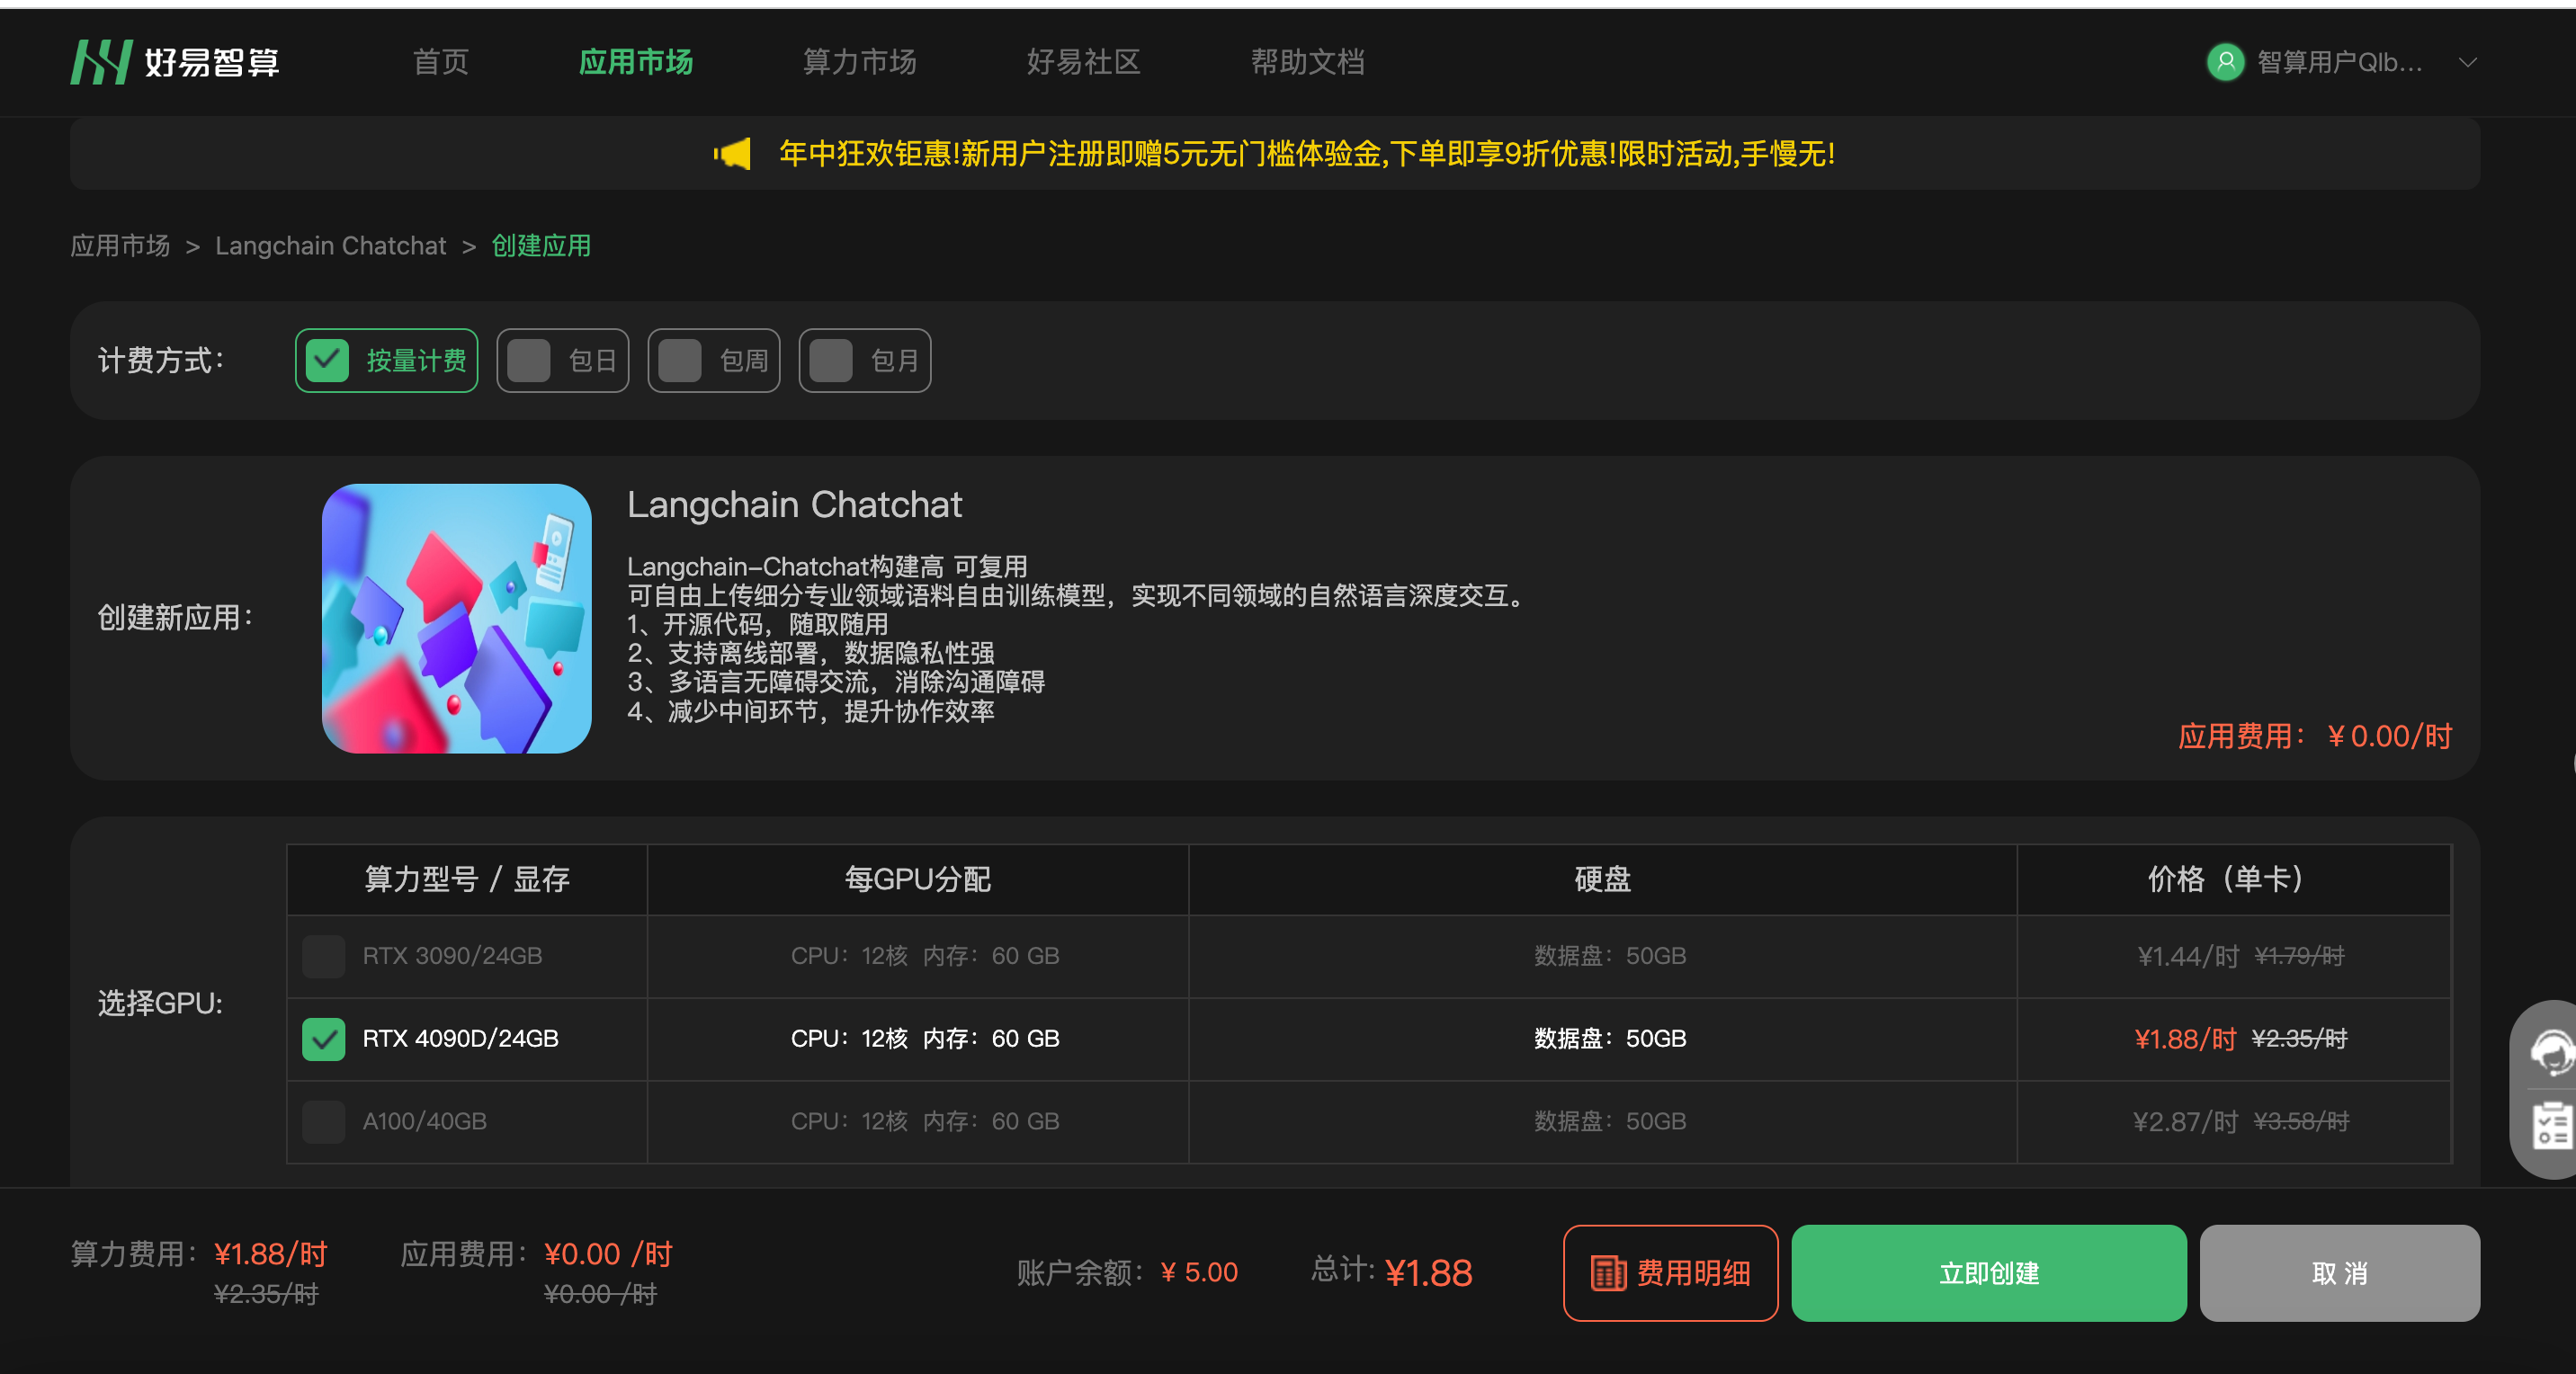Click the 立即创建 button
The height and width of the screenshot is (1374, 2576).
tap(1988, 1272)
